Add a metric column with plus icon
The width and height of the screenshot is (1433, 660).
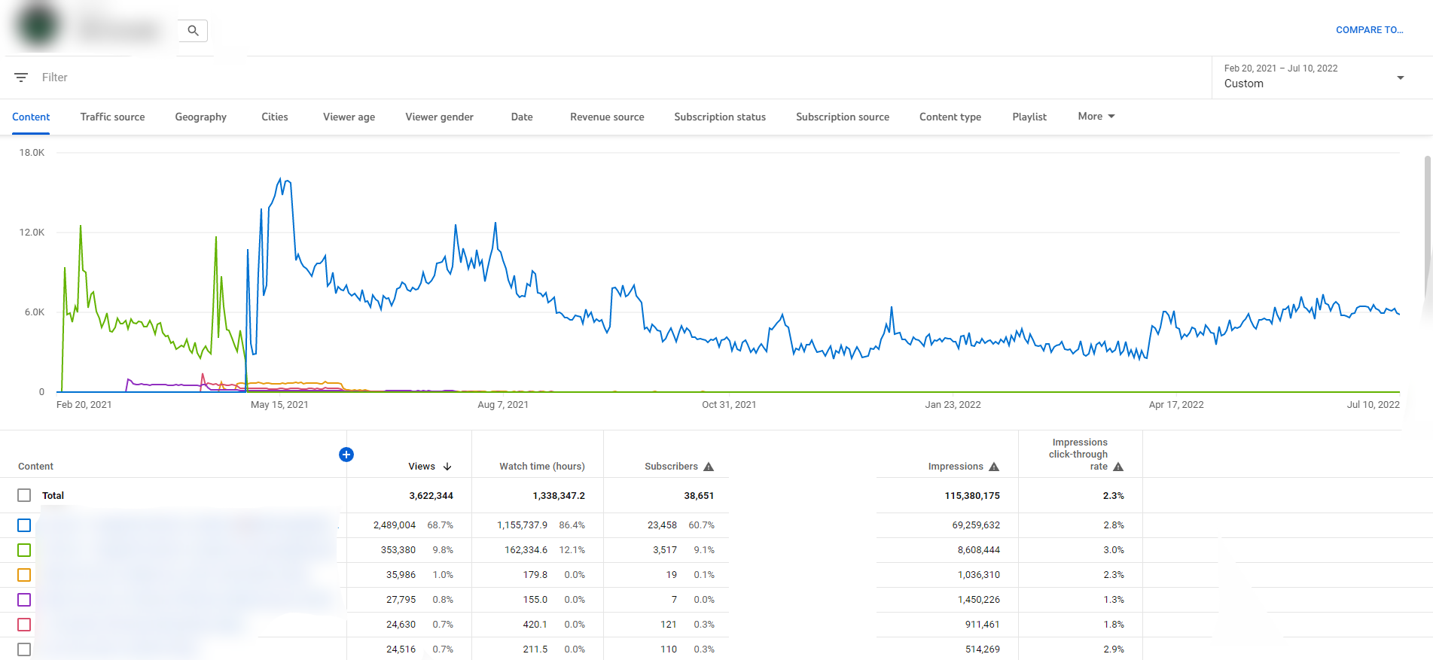[x=346, y=455]
